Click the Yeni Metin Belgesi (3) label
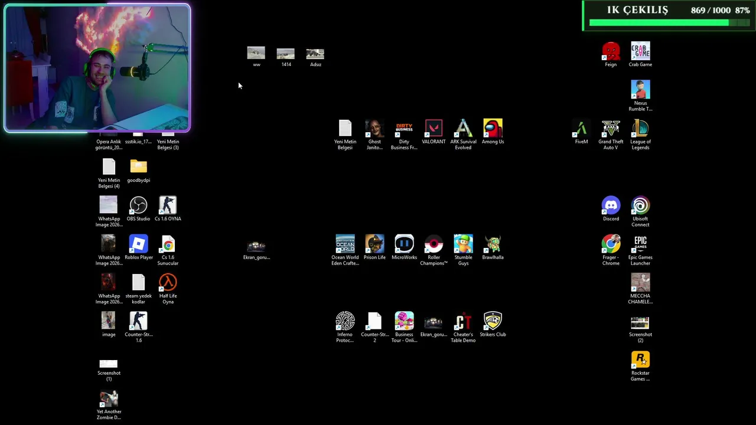Image resolution: width=756 pixels, height=425 pixels. click(x=168, y=145)
